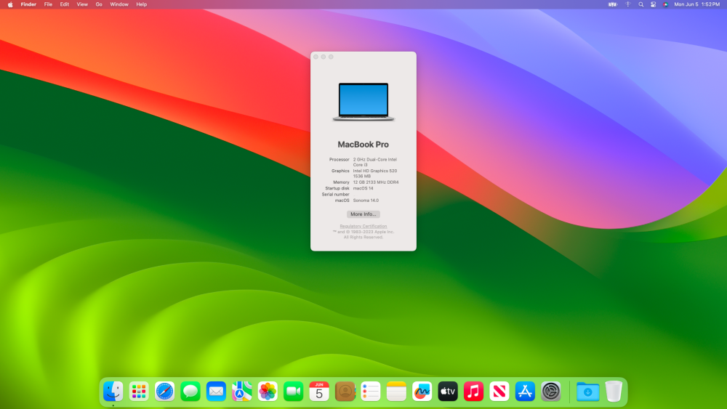The image size is (727, 409).
Task: Open the Window menu
Action: pyautogui.click(x=119, y=4)
